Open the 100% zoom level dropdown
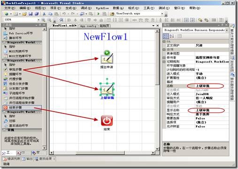Screen dimensions: 238x169 38,20
